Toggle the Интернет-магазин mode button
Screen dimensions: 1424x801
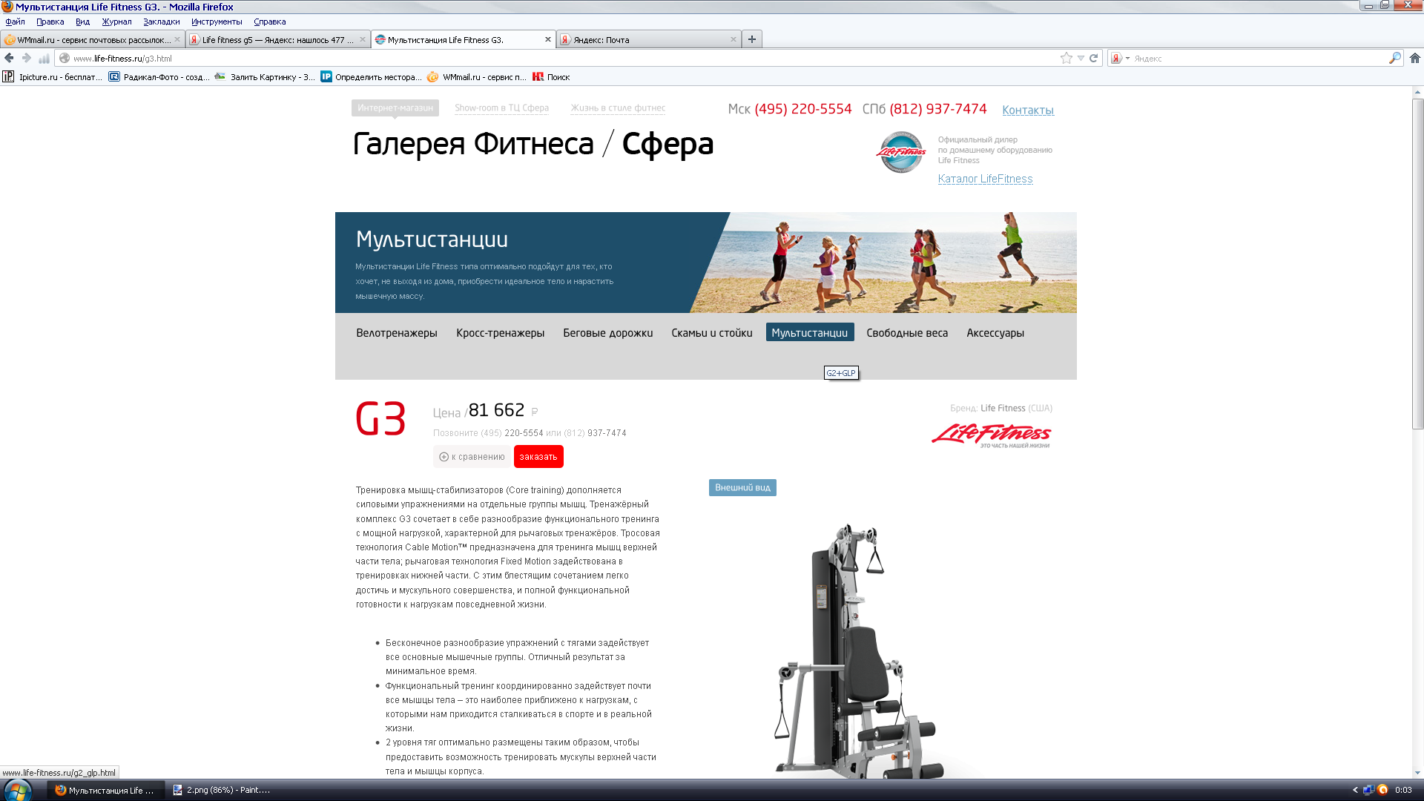coord(395,108)
